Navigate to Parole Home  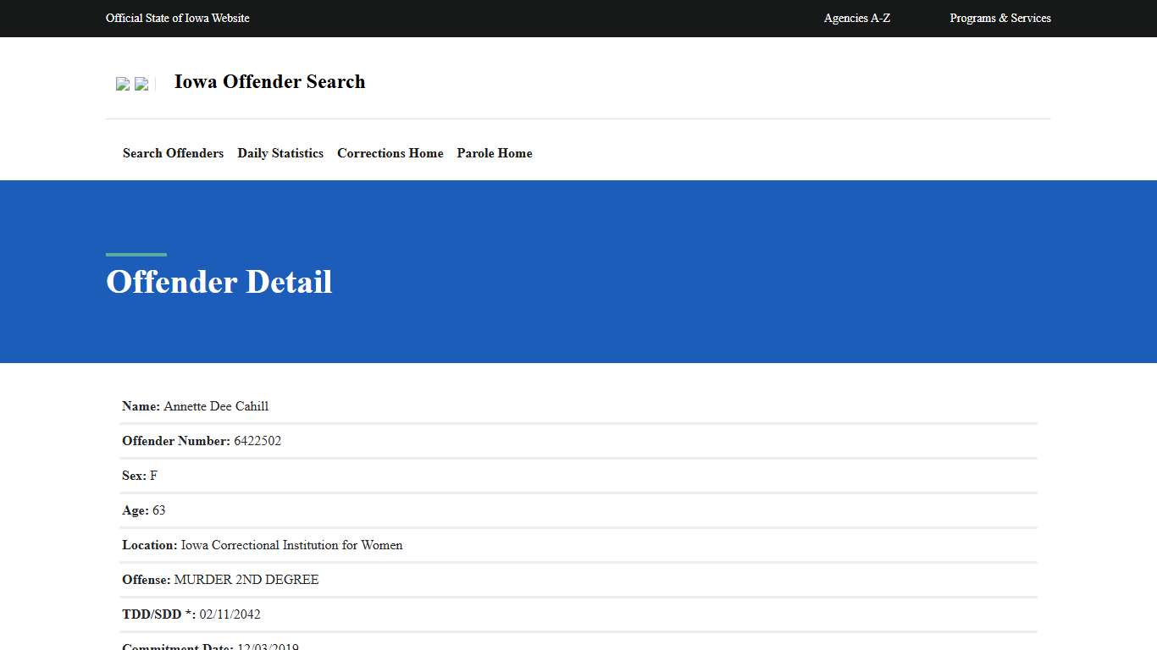[495, 153]
